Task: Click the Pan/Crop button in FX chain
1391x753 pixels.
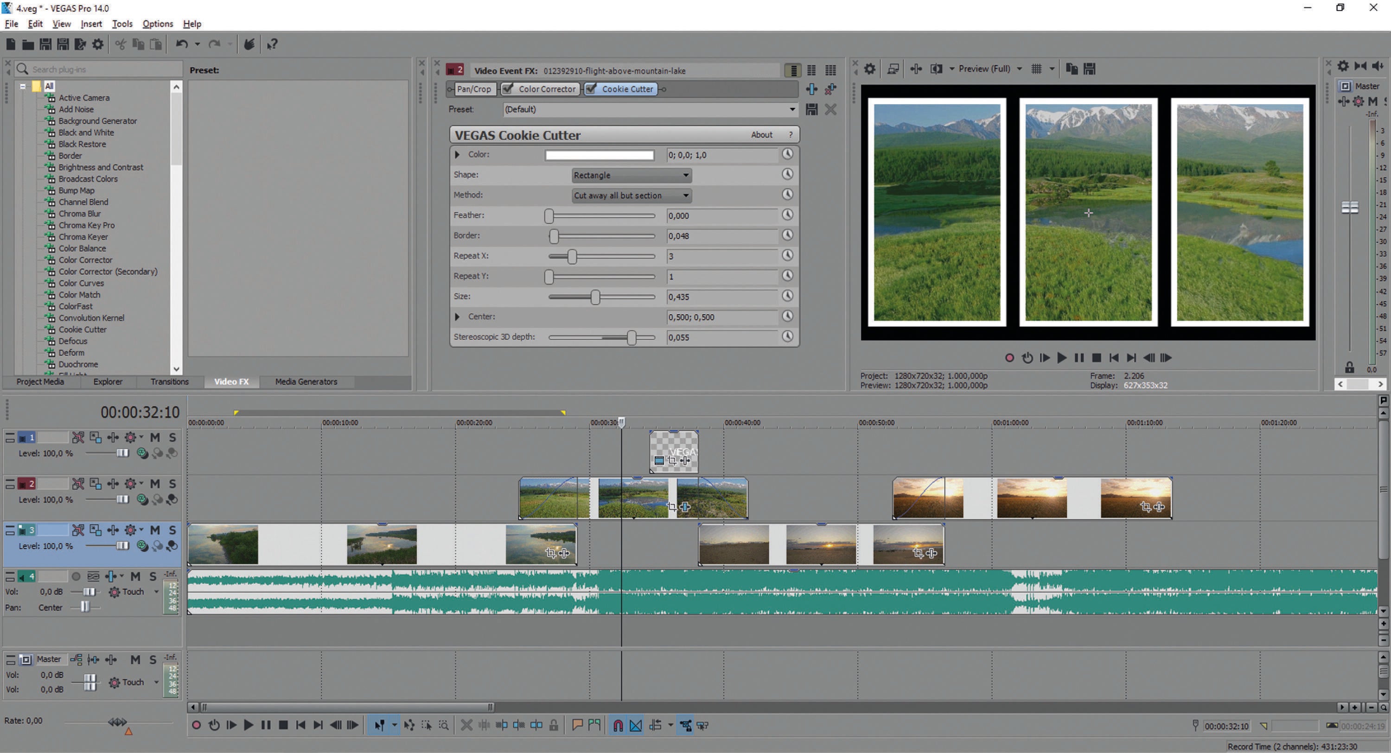Action: tap(473, 89)
